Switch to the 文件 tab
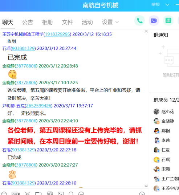Screen dimensions: 179x195 tap(67, 22)
